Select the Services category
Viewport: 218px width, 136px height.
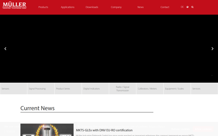(204, 89)
